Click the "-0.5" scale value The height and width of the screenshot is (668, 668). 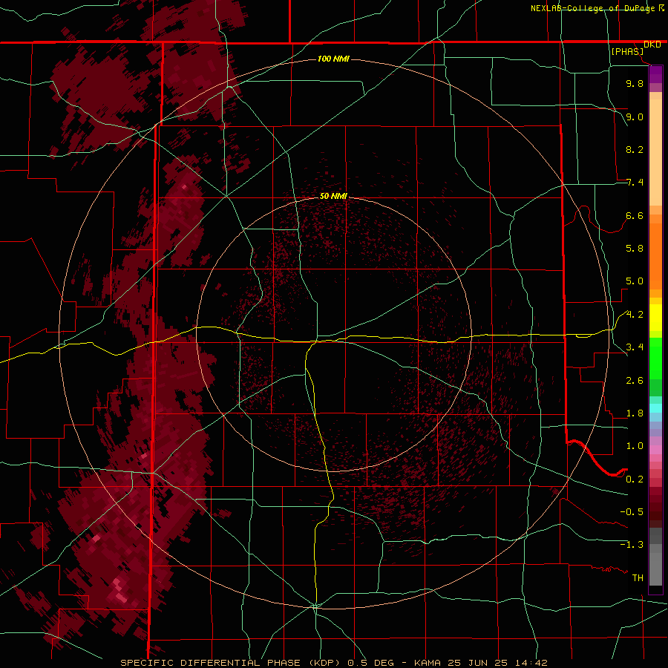632,512
